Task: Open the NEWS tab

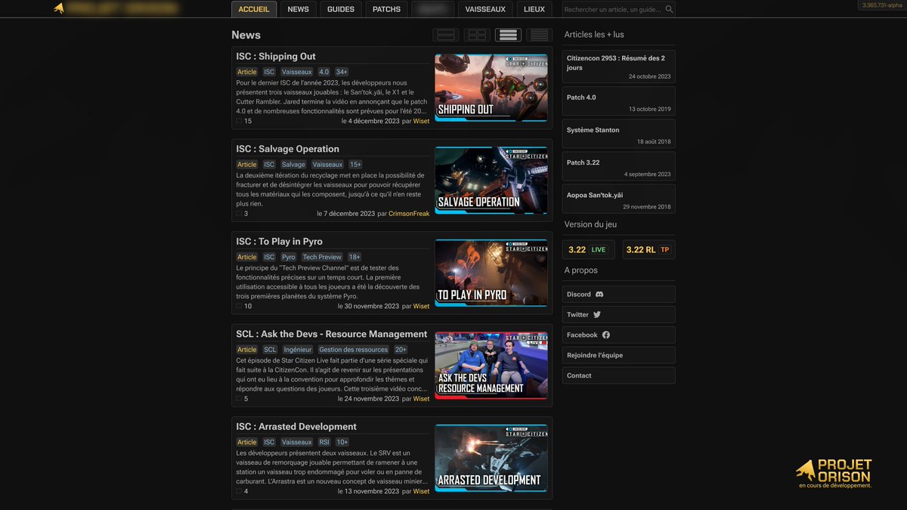Action: pyautogui.click(x=299, y=9)
